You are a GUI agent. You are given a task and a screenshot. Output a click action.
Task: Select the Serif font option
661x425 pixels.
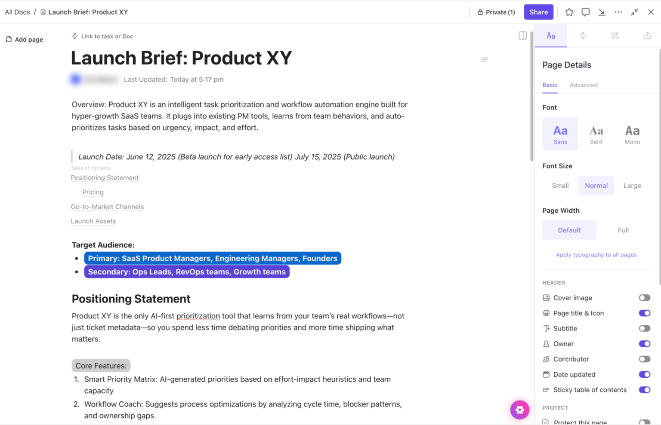[x=596, y=134]
